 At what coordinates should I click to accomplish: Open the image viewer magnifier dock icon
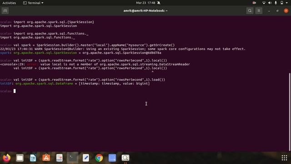[x=125, y=158]
